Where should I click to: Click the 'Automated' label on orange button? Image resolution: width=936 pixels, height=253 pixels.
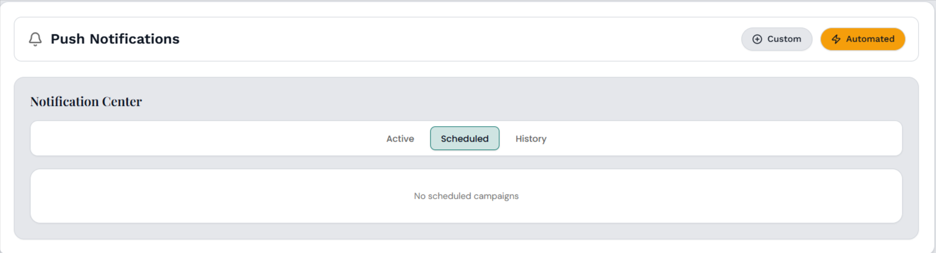[870, 39]
